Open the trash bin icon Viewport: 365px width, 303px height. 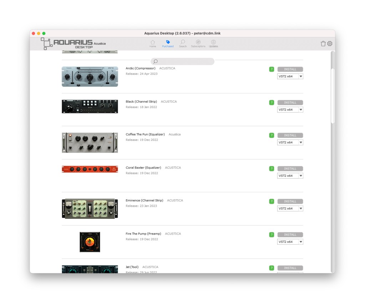tap(323, 43)
